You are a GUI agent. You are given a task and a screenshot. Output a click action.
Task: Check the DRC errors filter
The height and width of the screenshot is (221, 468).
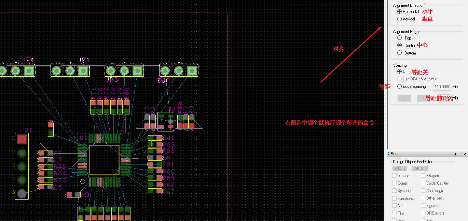click(423, 213)
